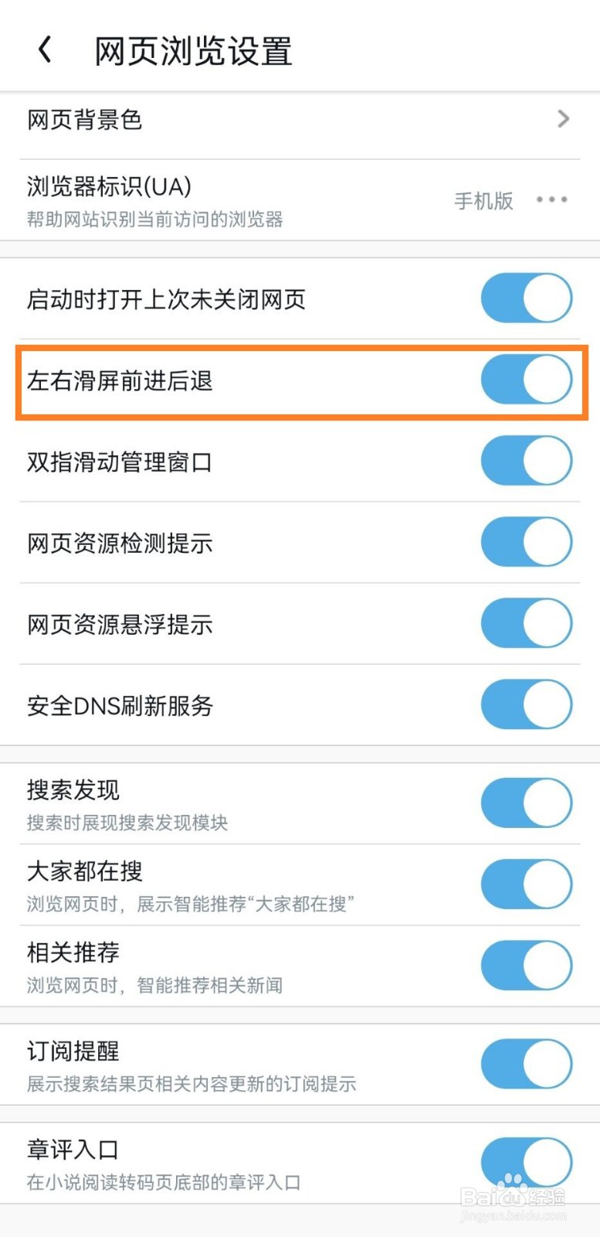
Task: Disable the 相关推荐 switch
Action: pos(526,966)
